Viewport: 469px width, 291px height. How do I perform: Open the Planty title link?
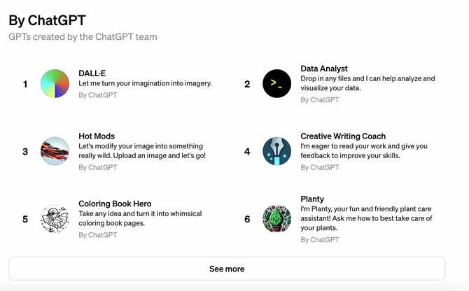[312, 199]
